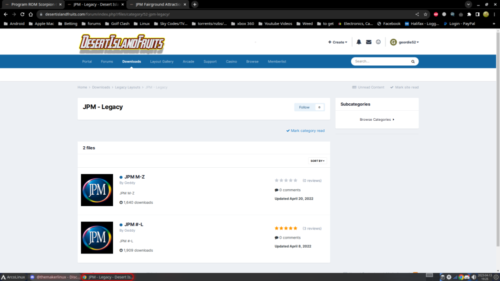Close the Program ROM Scorpion tab
500x281 pixels.
(60, 4)
